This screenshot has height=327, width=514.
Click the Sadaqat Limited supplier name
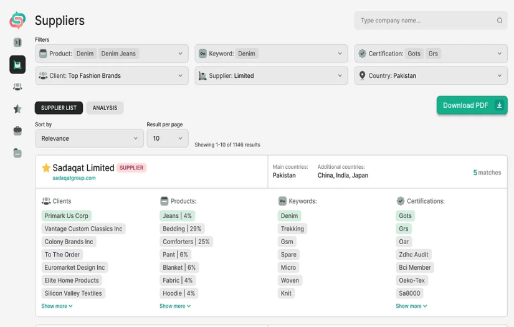click(83, 168)
